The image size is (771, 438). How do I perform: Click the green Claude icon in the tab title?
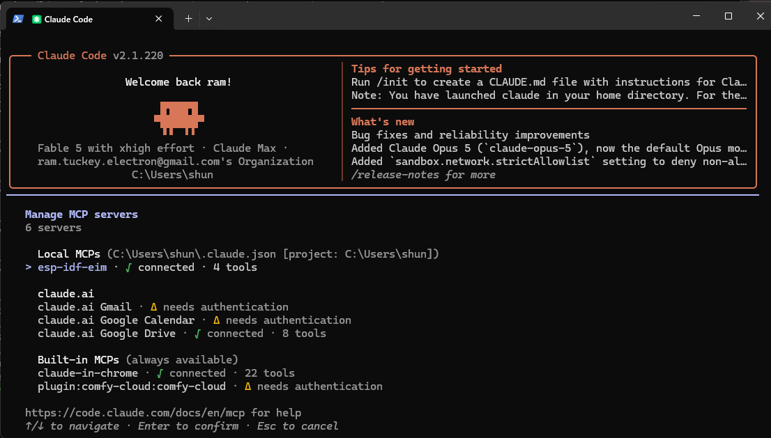[x=36, y=19]
